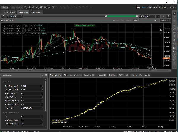Select the text T drawing tool
This screenshot has width=178, height=132.
tap(174, 63)
